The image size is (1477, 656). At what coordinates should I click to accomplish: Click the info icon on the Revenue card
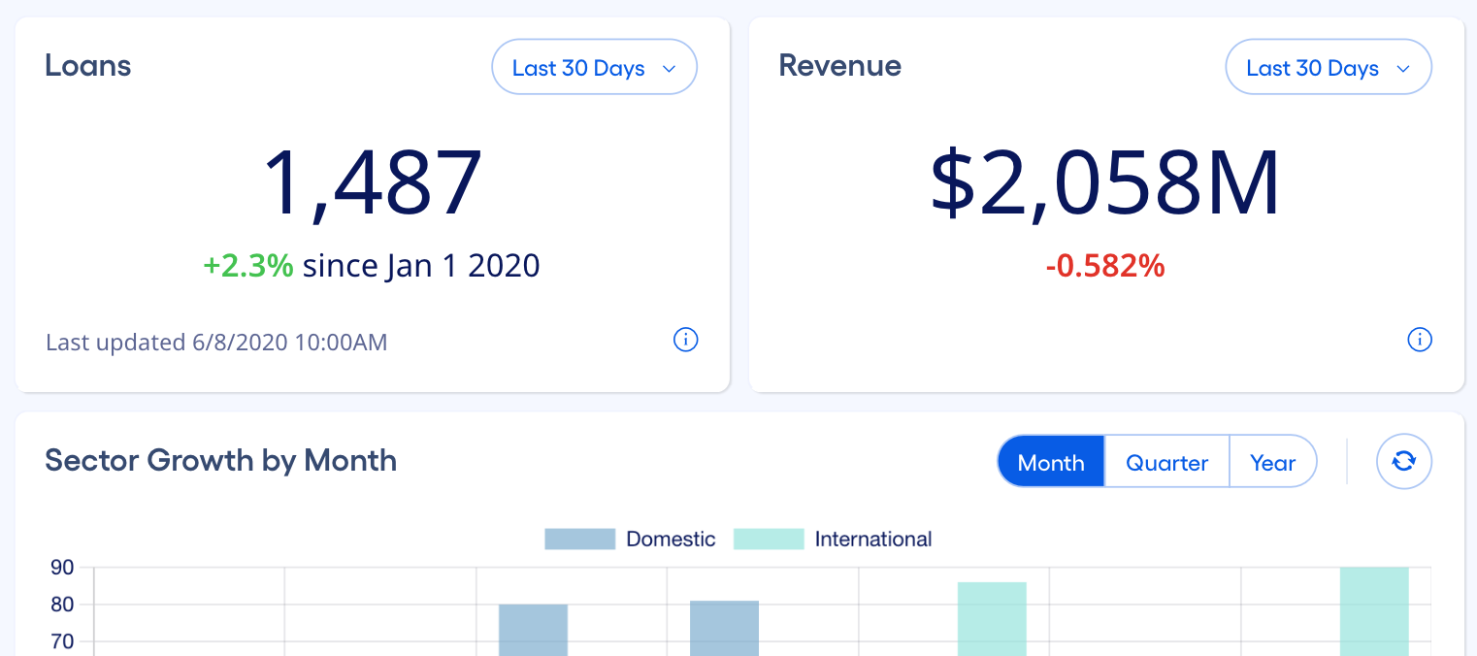(x=1420, y=340)
